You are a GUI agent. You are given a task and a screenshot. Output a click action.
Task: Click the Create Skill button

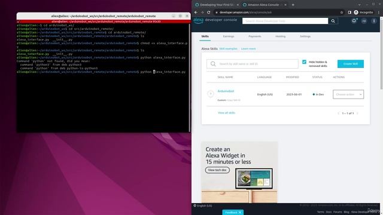click(351, 64)
